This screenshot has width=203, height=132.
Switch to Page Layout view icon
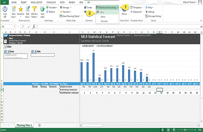coord(168,130)
